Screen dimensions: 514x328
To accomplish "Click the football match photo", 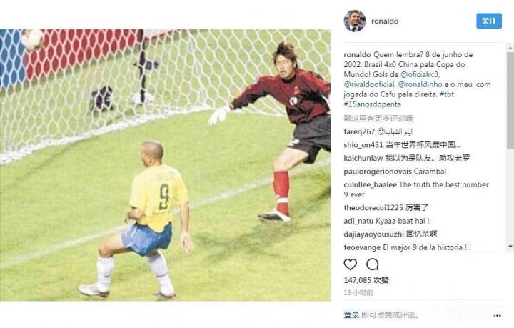I will click(165, 164).
